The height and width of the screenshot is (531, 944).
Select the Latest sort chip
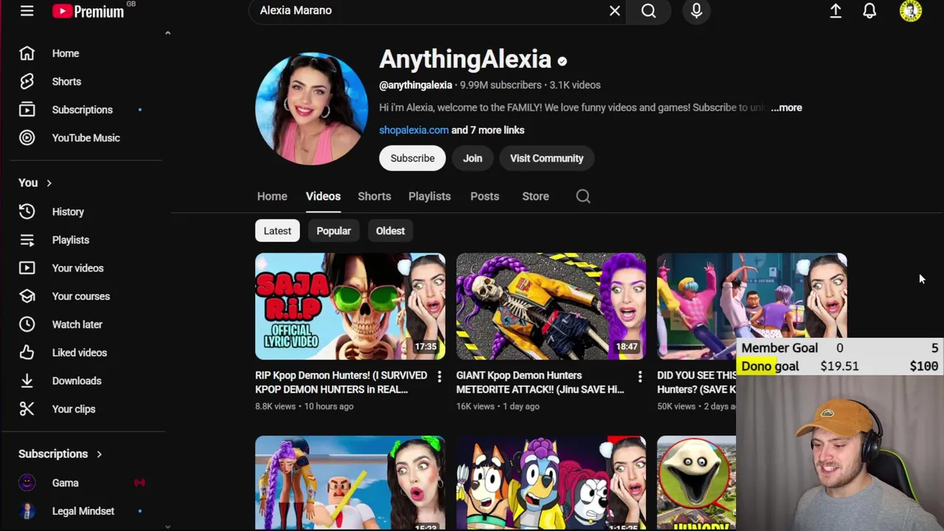point(277,231)
